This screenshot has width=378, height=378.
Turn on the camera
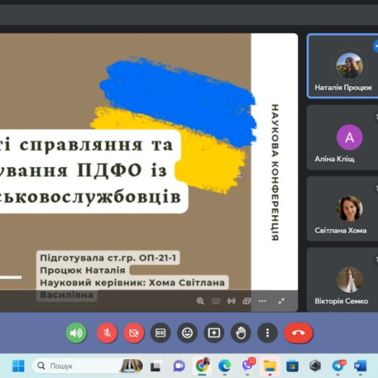coord(134,333)
